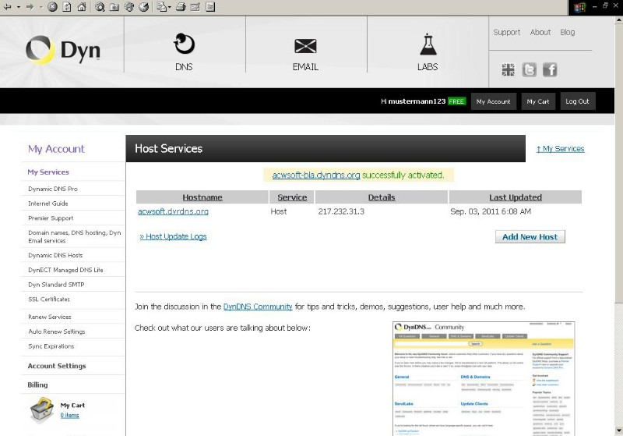
Task: Click the DynDNS Community screenshot thumbnail
Action: coord(483,378)
